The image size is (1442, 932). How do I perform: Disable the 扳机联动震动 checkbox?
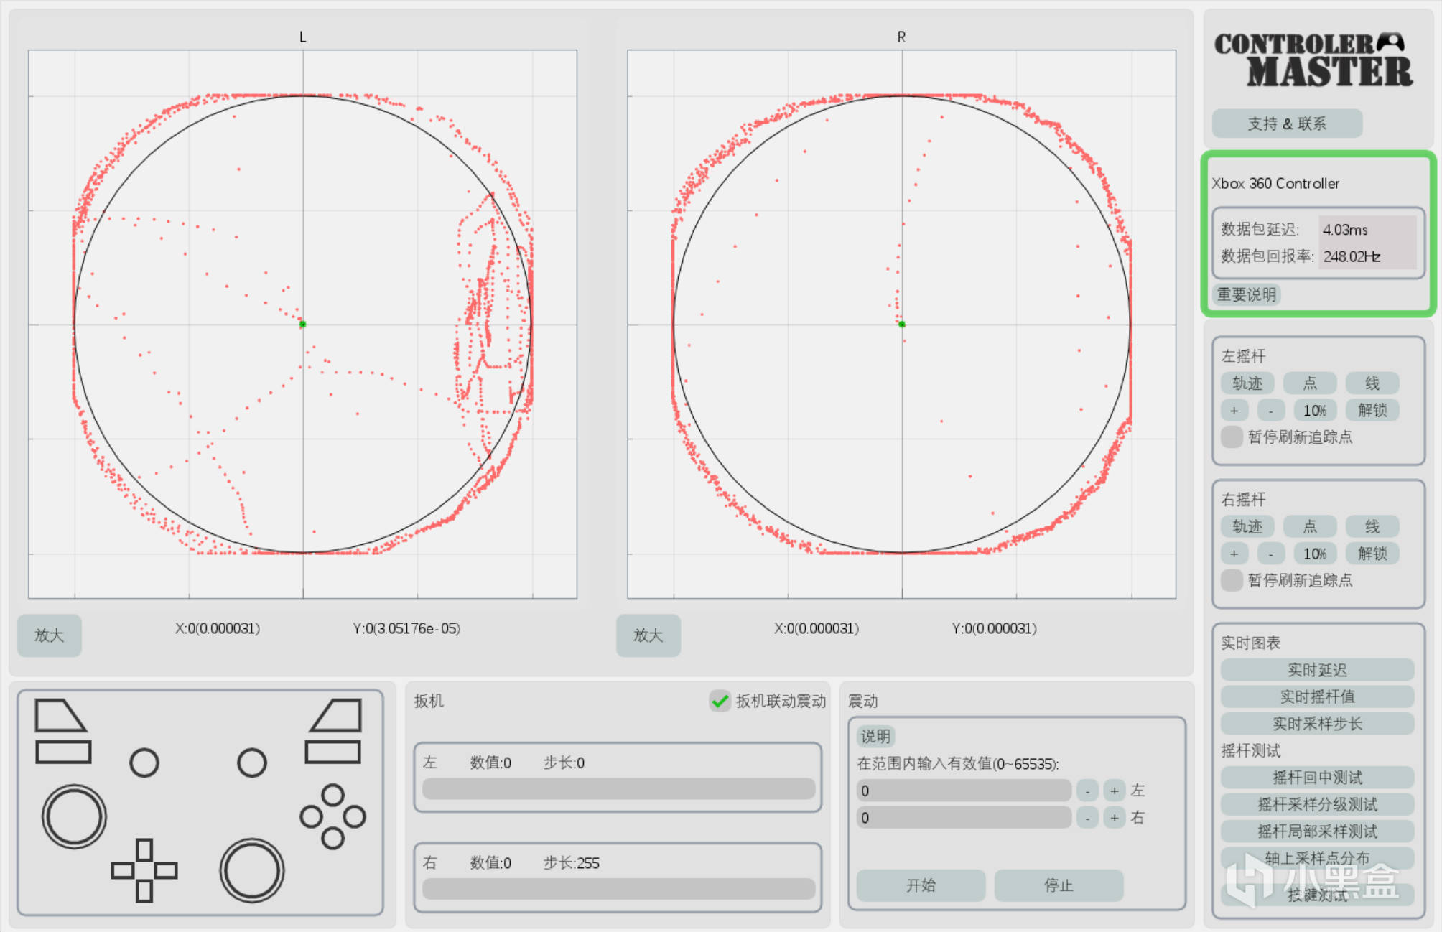click(720, 701)
